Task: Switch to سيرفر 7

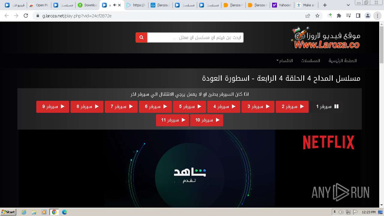Action: [x=121, y=106]
